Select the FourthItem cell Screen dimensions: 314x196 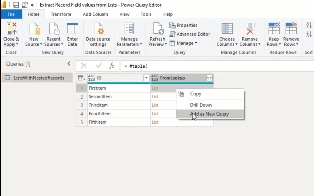point(119,114)
